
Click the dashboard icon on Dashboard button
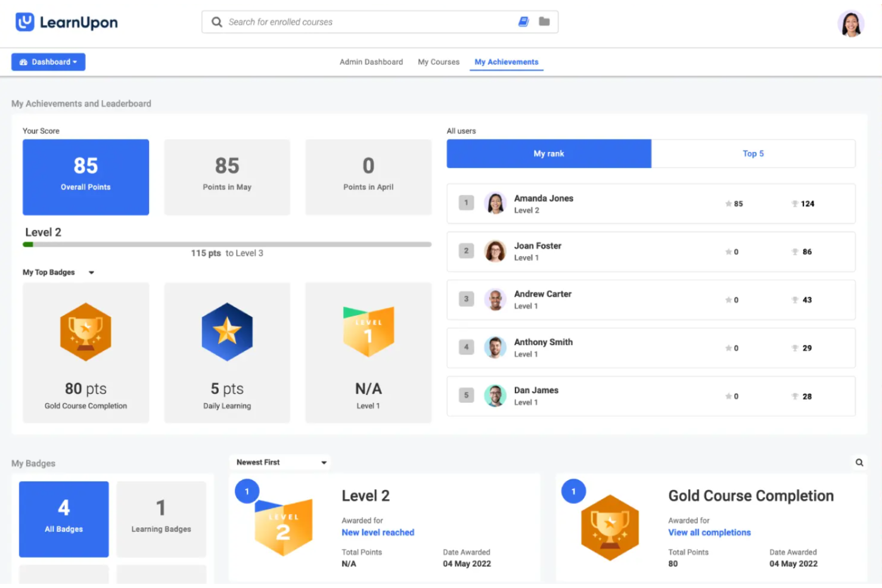pyautogui.click(x=23, y=61)
